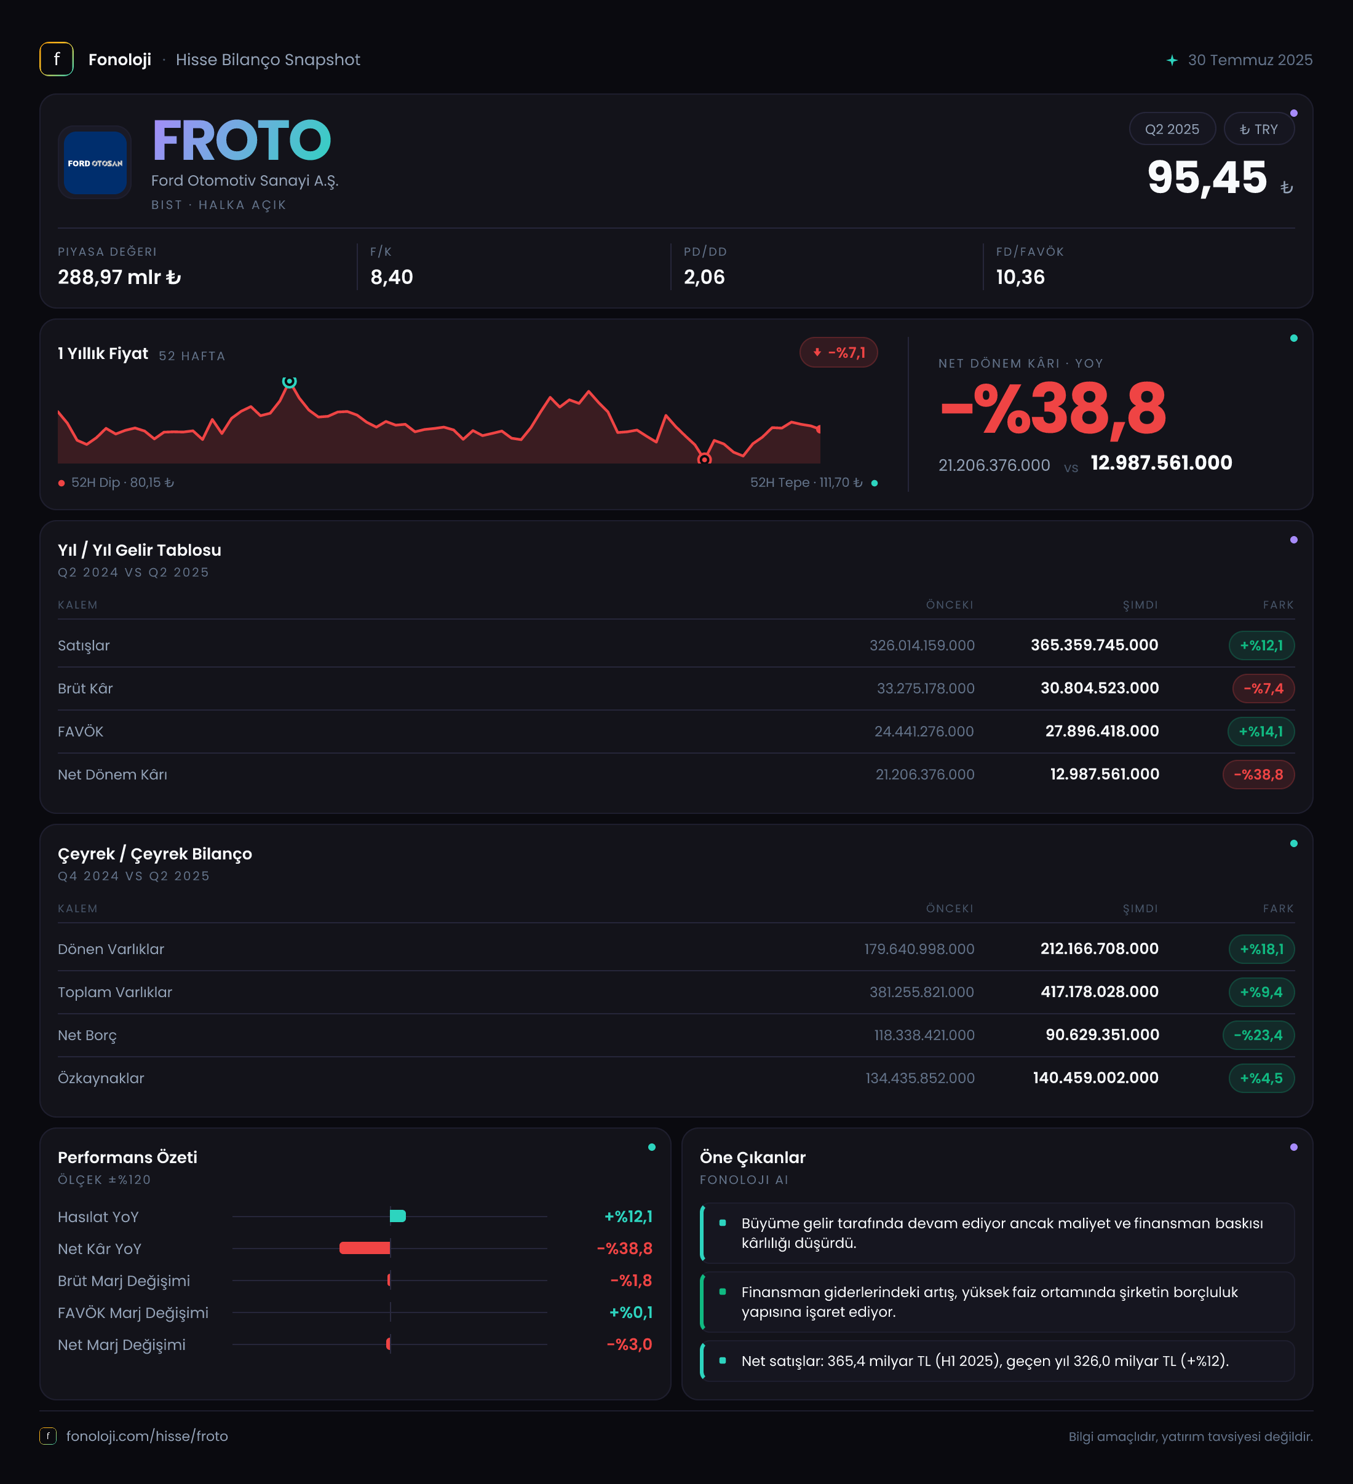Image resolution: width=1353 pixels, height=1484 pixels.
Task: Click the share price 95,45
Action: [x=1207, y=178]
